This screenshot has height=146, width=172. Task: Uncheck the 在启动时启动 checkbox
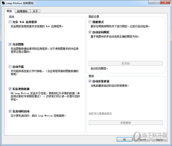[x=10, y=111]
